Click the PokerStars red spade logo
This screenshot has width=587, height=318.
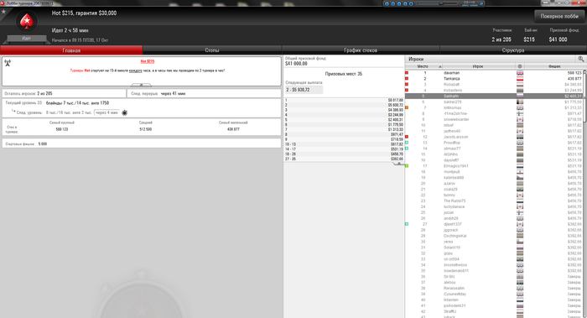[27, 22]
